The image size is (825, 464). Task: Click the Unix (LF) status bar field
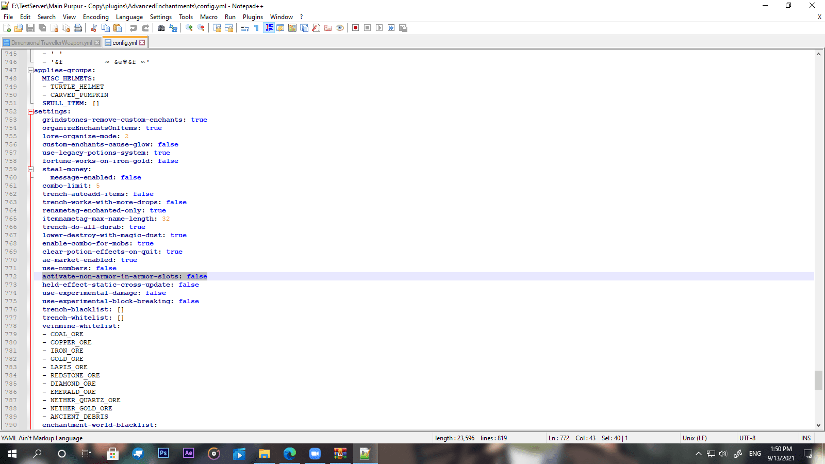(x=695, y=438)
